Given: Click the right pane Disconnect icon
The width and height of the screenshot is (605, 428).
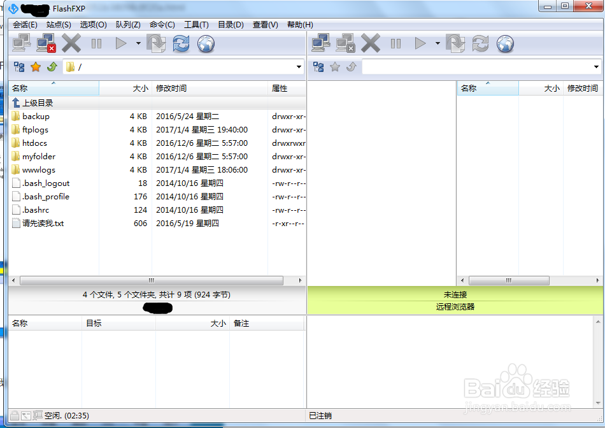Looking at the screenshot, I should [345, 43].
